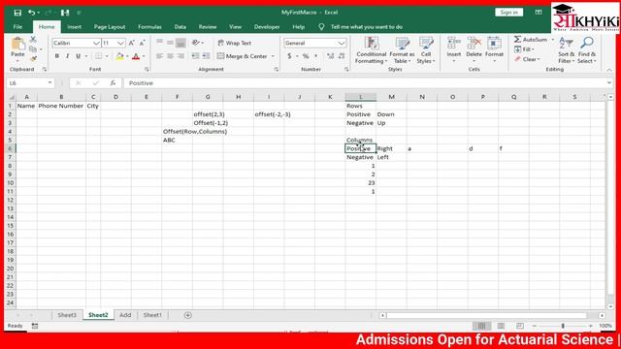
Task: Switch to the Formulas ribbon tab
Action: [x=149, y=27]
